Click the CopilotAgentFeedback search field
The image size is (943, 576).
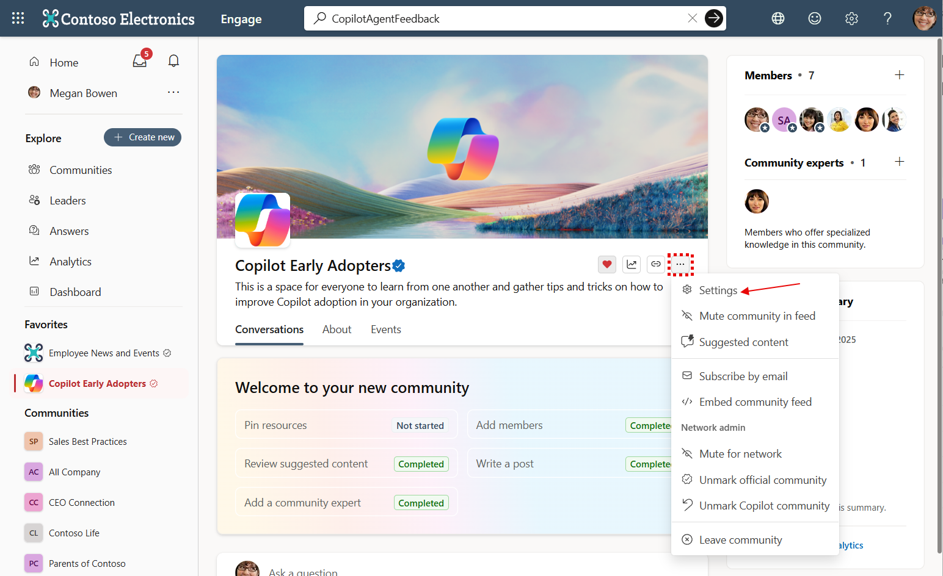tap(501, 18)
